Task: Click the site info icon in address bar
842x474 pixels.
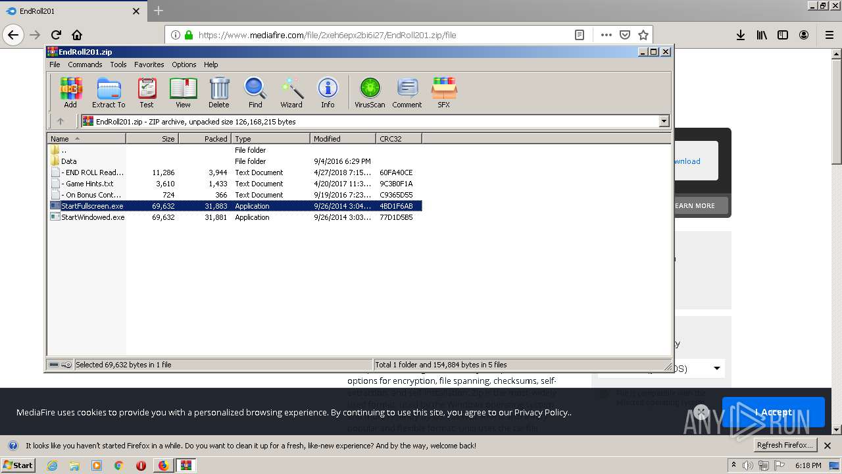Action: 176,35
